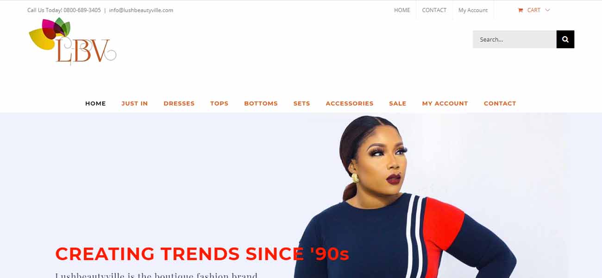Browse the ACCESSORIES category
Screen dimensions: 602x278
click(x=350, y=103)
